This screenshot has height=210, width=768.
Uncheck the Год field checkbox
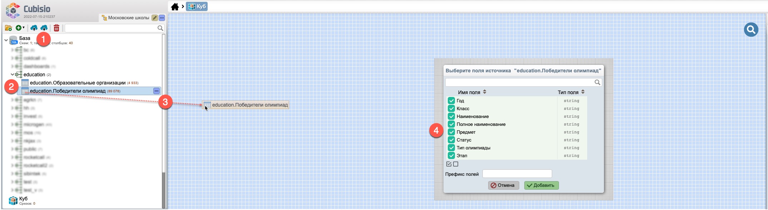pyautogui.click(x=451, y=101)
